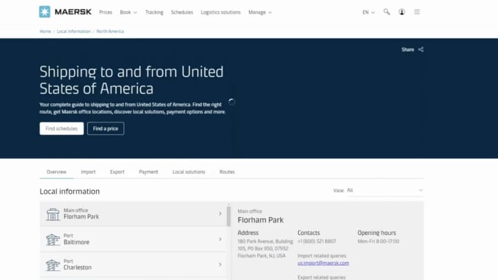498x280 pixels.
Task: Expand the Manage dropdown in navigation
Action: [x=260, y=12]
